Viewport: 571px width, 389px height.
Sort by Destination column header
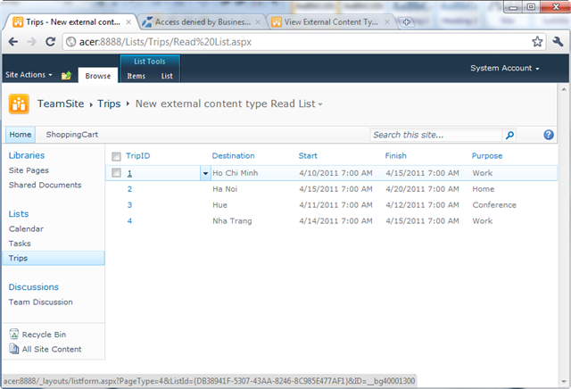pos(234,156)
